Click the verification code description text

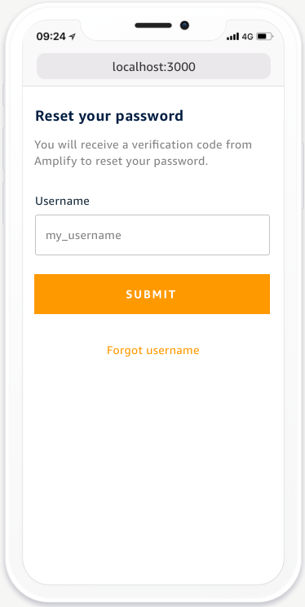pyautogui.click(x=144, y=153)
